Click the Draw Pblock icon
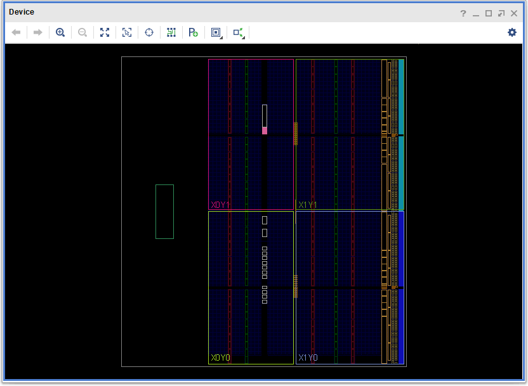Image resolution: width=528 pixels, height=386 pixels. [x=194, y=32]
